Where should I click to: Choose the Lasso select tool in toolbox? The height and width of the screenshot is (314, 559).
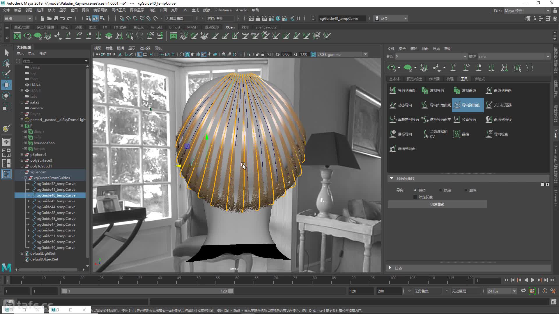click(6, 63)
